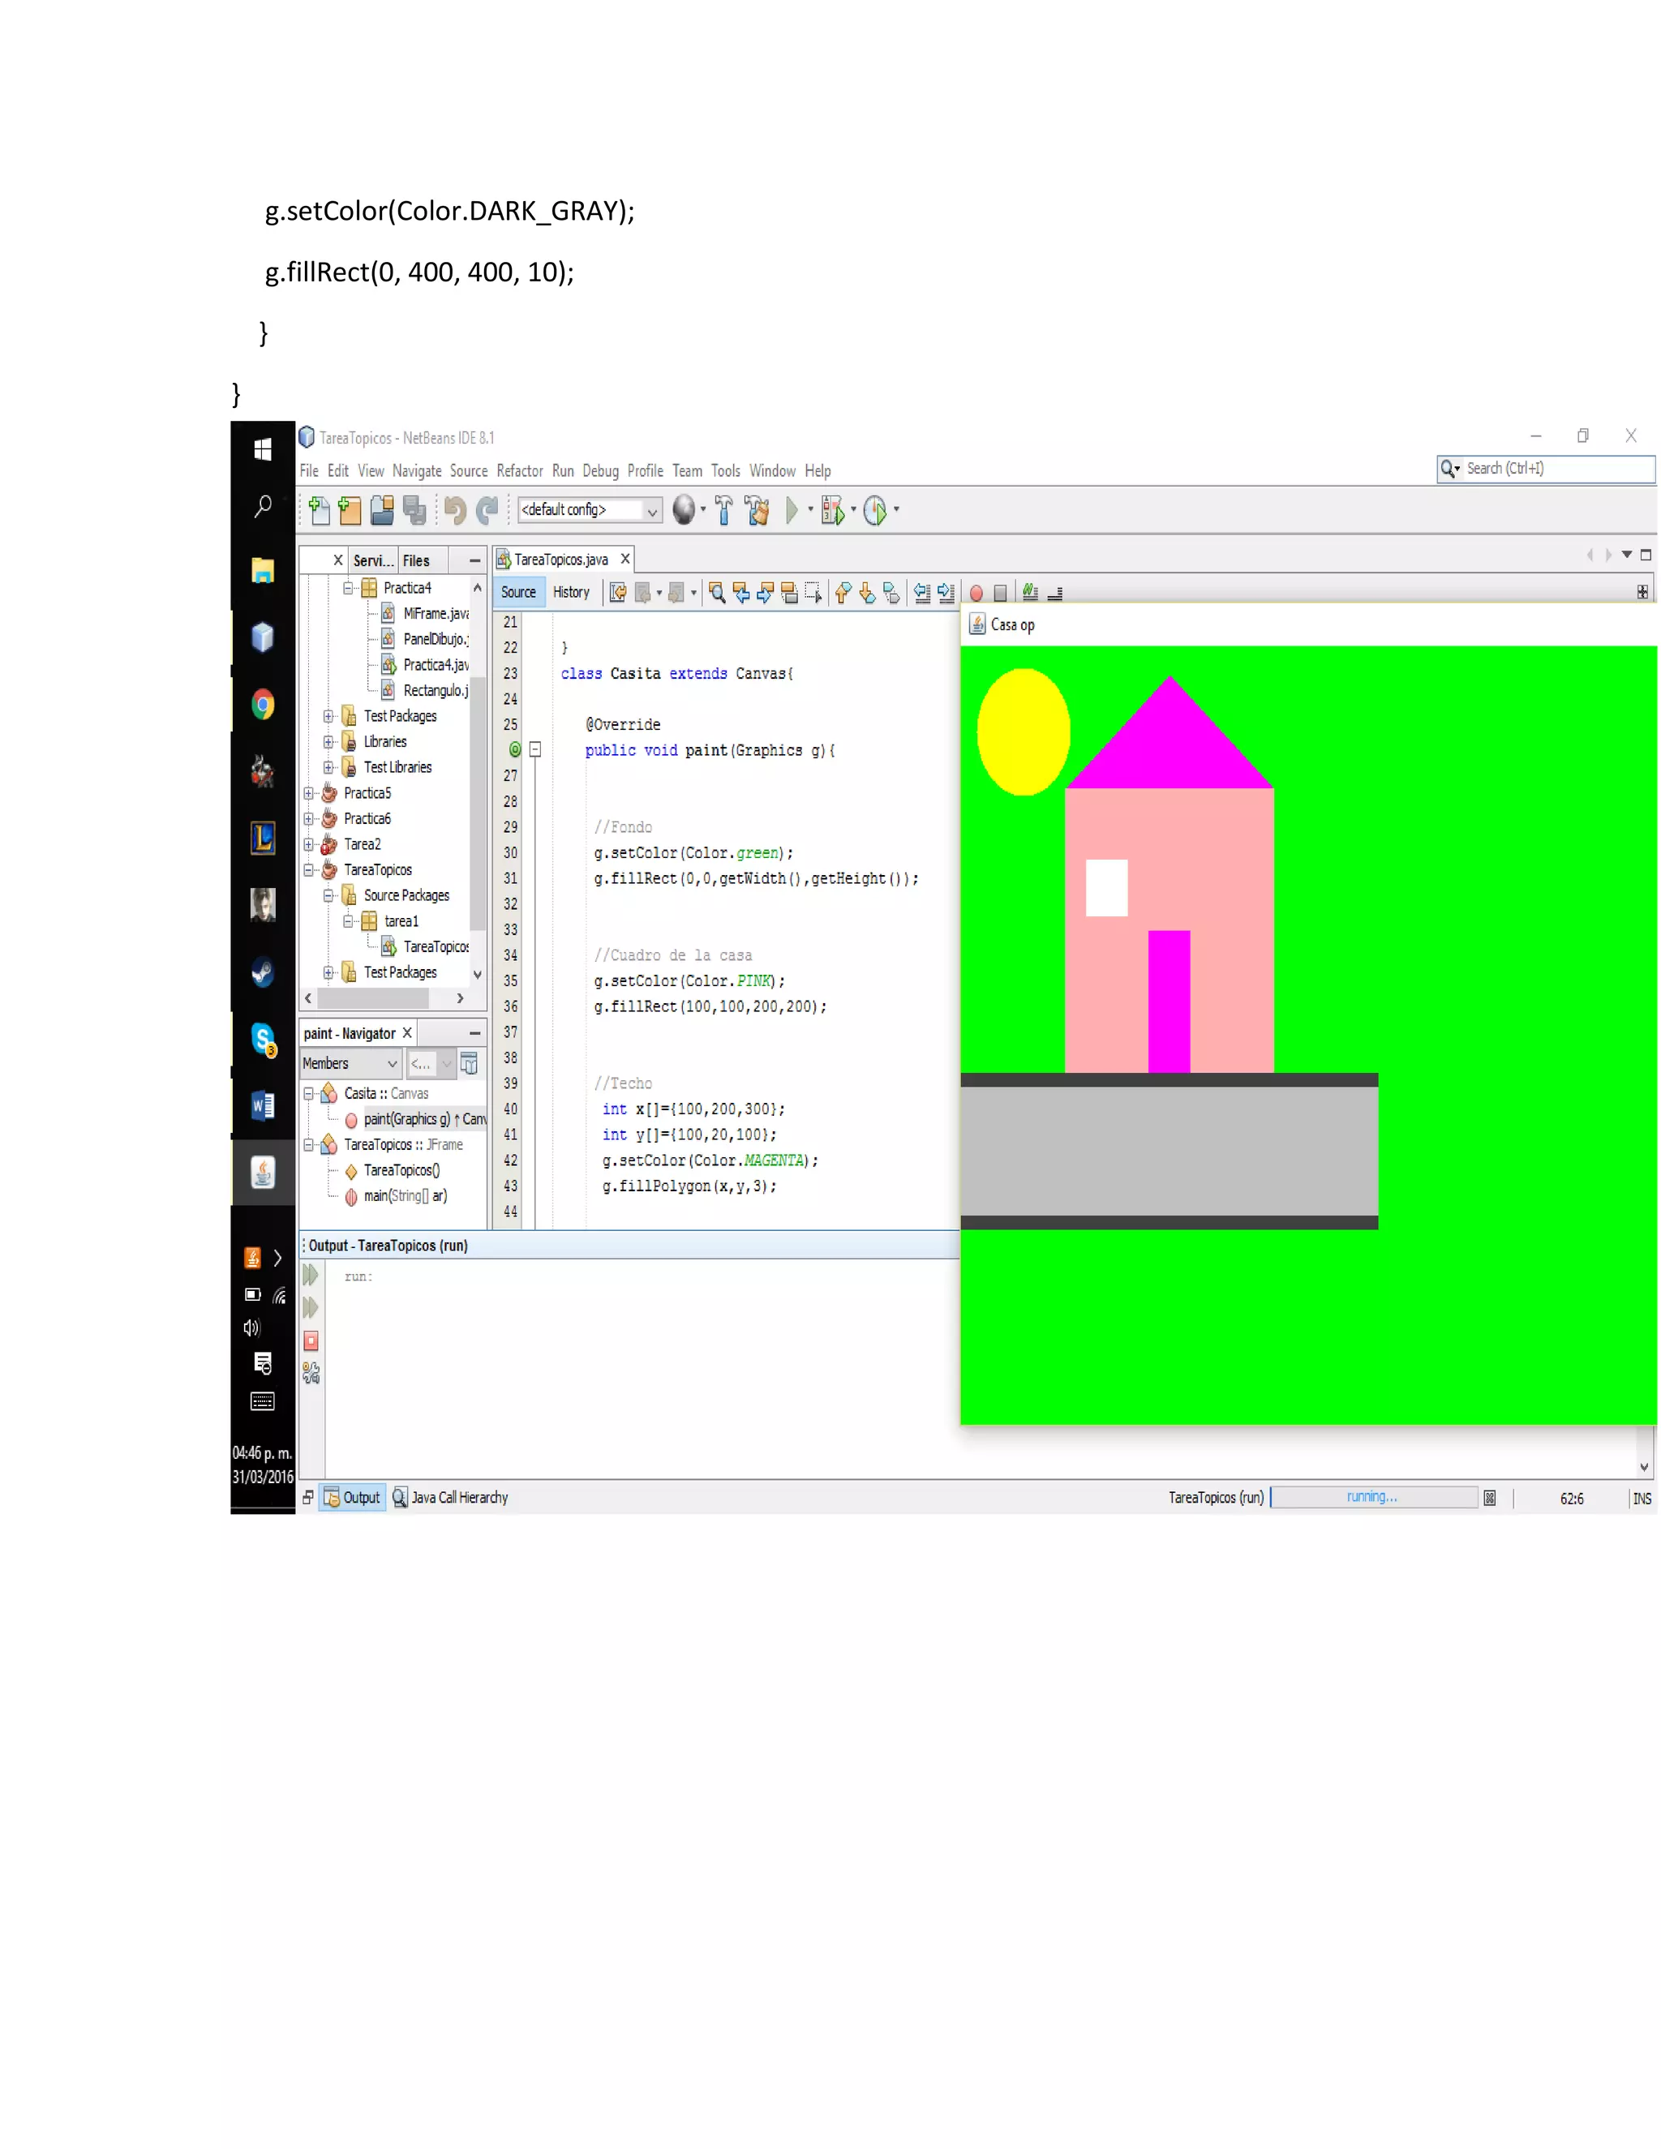Click the Undo toolbar icon

tap(455, 510)
